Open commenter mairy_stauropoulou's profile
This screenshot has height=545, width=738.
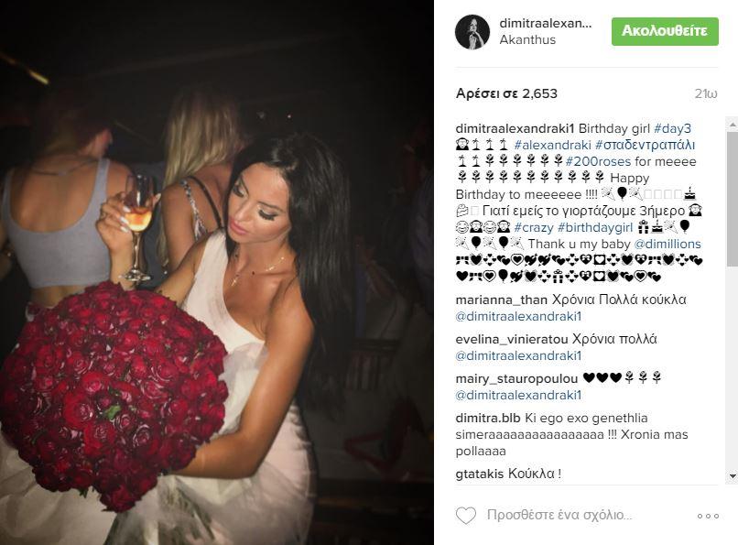pos(516,379)
